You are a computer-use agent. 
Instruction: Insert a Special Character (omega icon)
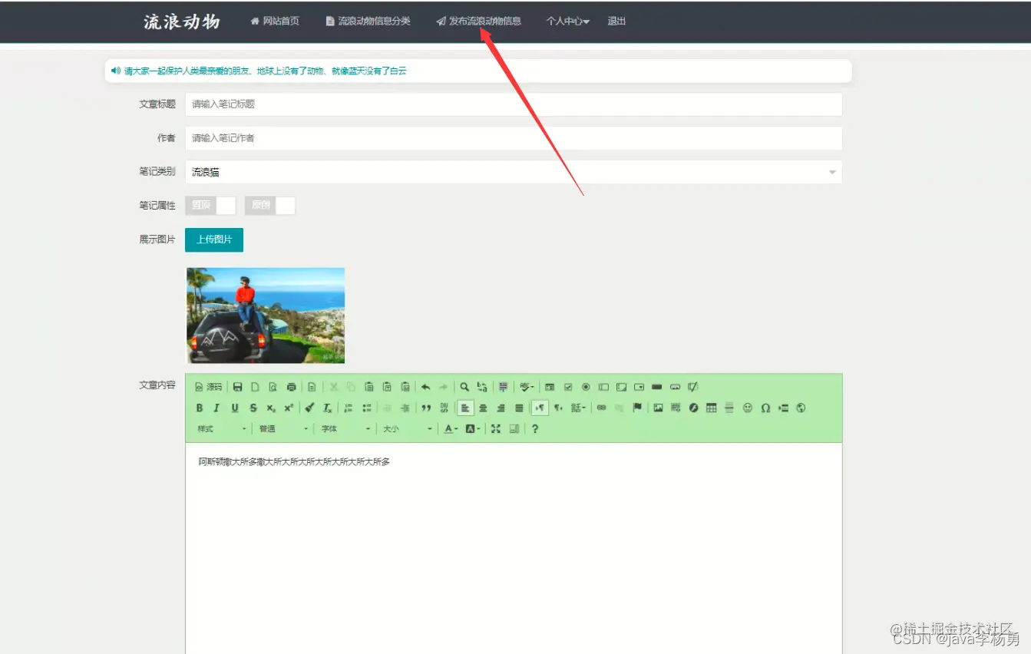(x=765, y=408)
